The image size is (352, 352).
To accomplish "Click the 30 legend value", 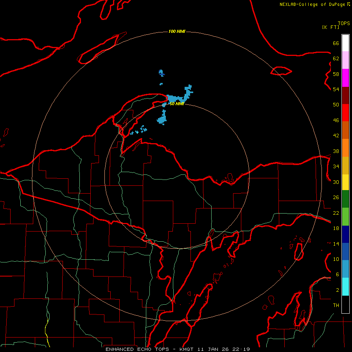I will [x=336, y=182].
